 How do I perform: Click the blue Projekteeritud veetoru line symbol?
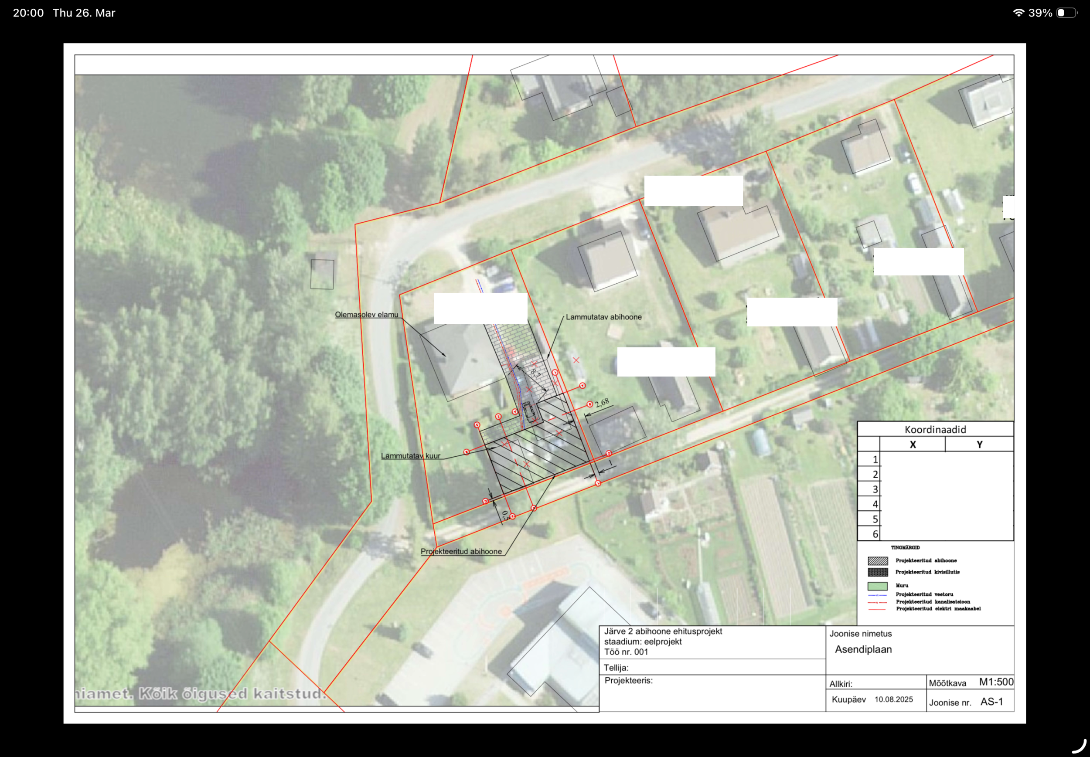pos(877,595)
